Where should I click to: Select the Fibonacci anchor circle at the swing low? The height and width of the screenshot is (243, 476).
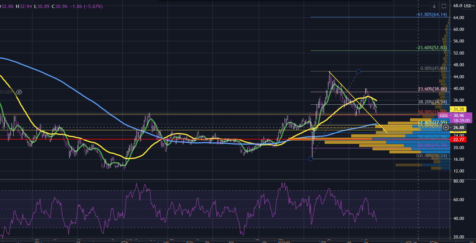(x=311, y=159)
